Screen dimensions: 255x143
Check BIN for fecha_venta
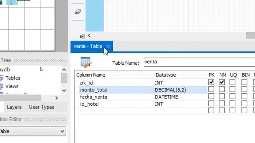[x=244, y=96]
